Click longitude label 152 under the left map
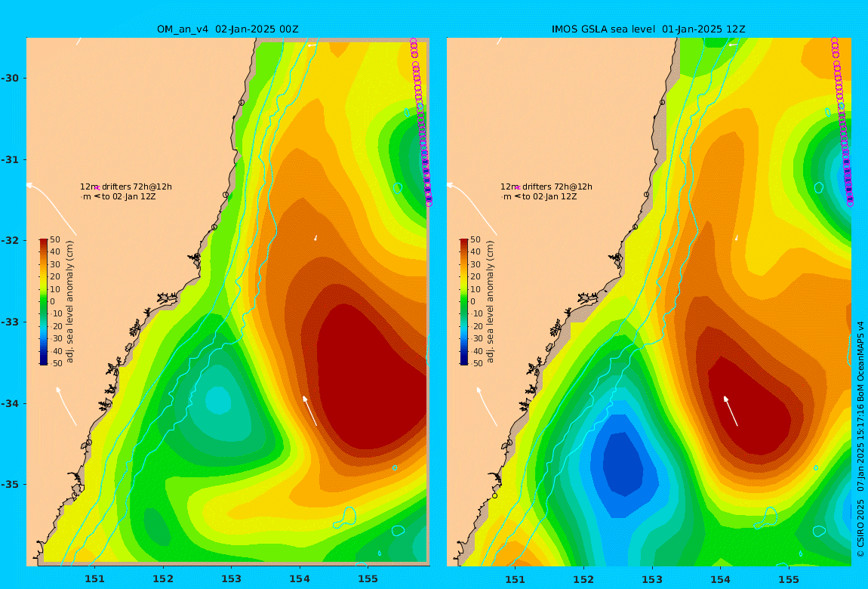 [163, 579]
